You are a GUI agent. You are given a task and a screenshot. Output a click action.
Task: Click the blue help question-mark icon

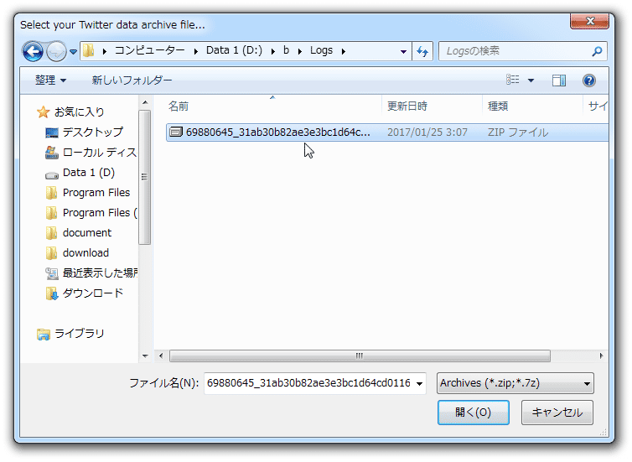(589, 80)
